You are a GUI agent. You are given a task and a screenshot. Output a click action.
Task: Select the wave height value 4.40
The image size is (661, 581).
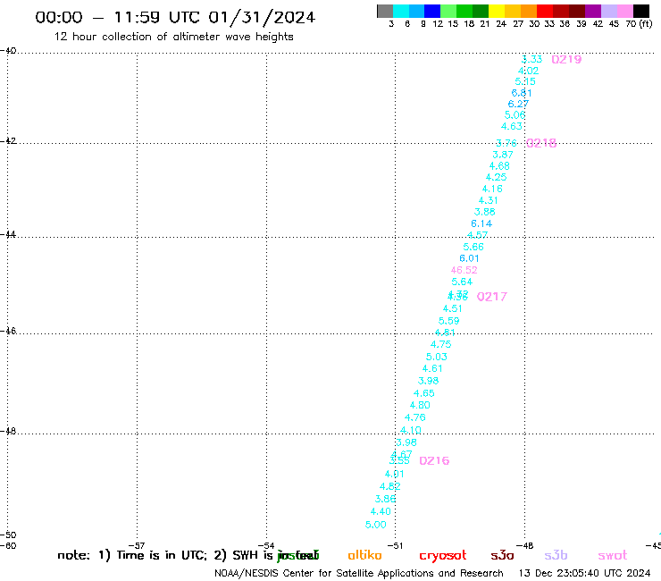[x=381, y=511]
